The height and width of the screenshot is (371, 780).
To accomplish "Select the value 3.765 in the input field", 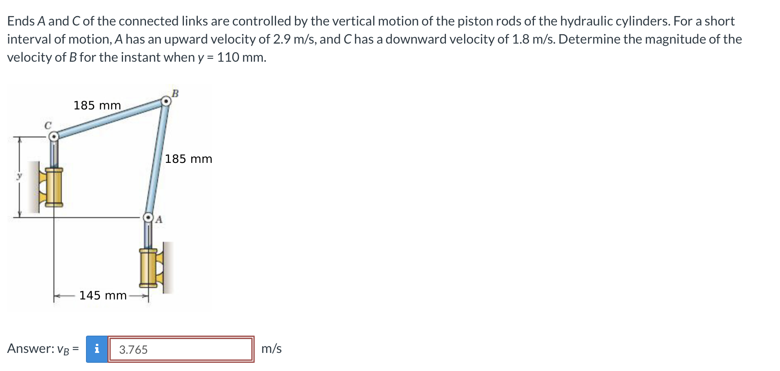I will (133, 350).
